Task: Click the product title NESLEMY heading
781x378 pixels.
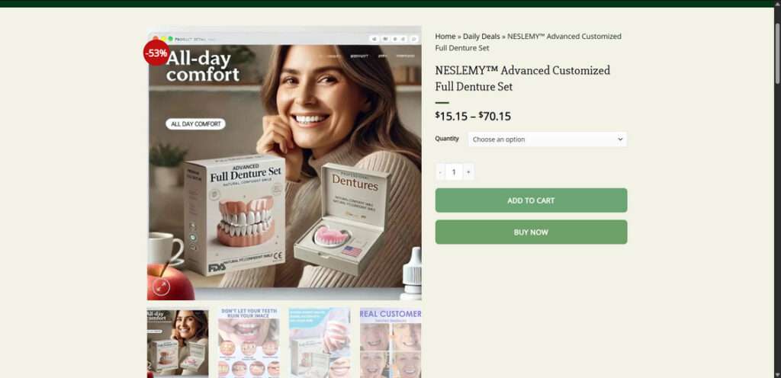Action: [x=522, y=78]
